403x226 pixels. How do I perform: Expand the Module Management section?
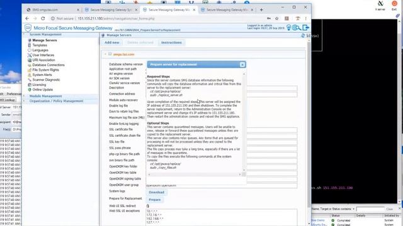24,96
